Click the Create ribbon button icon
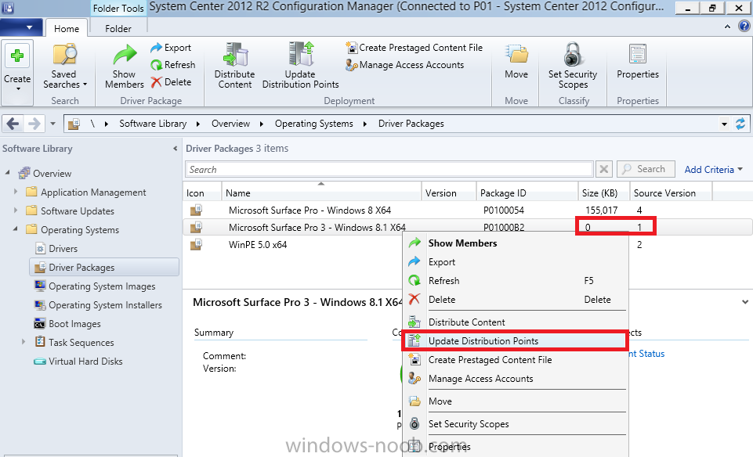 coord(17,56)
